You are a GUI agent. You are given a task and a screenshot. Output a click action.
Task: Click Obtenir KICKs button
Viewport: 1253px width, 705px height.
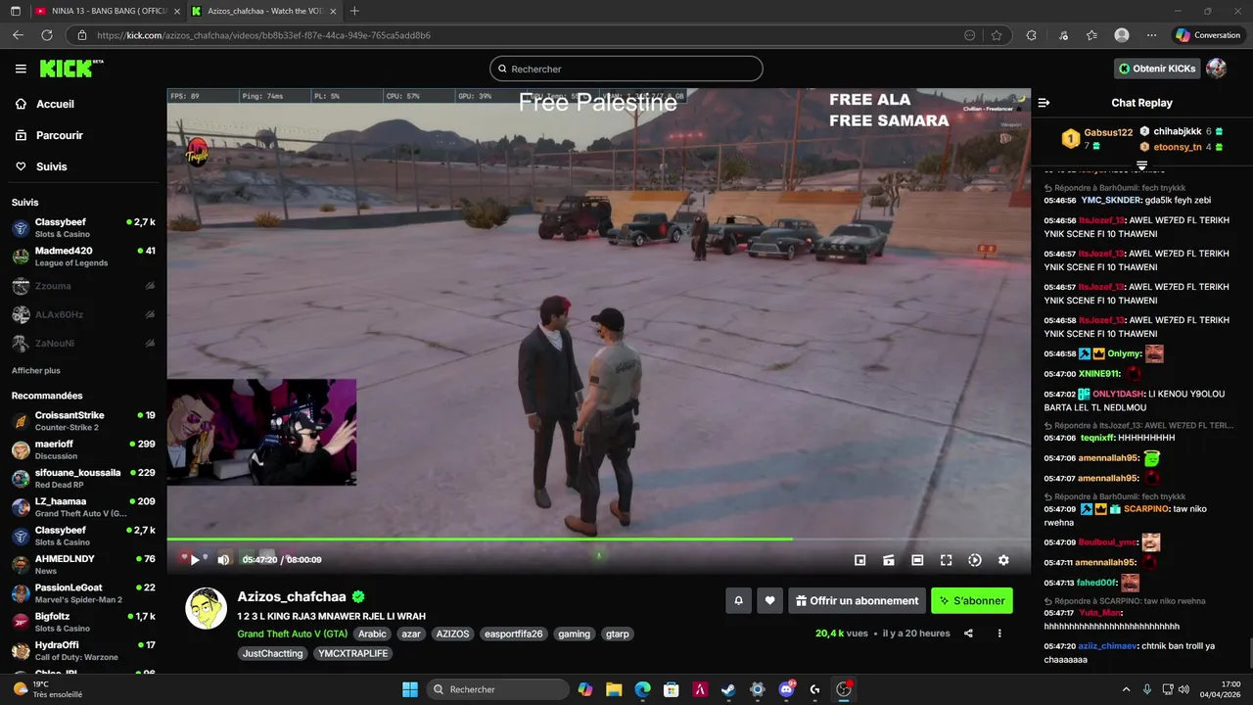tap(1157, 69)
